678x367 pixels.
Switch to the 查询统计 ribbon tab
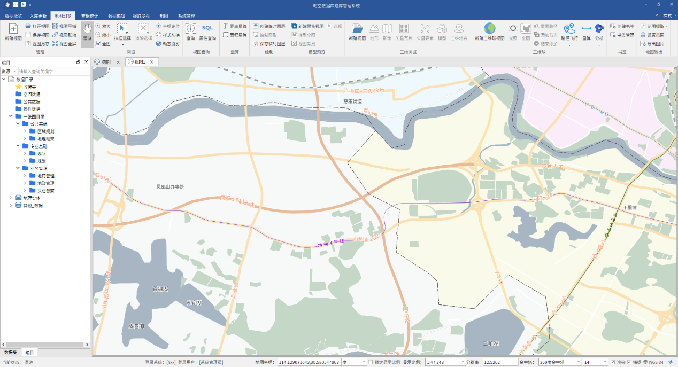click(x=89, y=16)
